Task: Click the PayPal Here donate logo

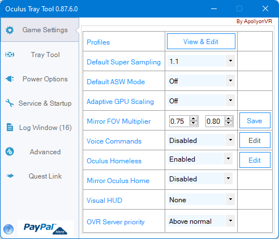Action: tap(45, 228)
